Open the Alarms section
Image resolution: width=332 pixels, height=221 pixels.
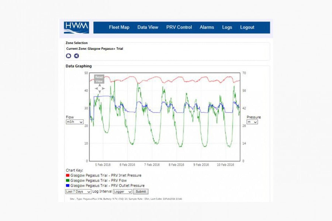pyautogui.click(x=207, y=27)
